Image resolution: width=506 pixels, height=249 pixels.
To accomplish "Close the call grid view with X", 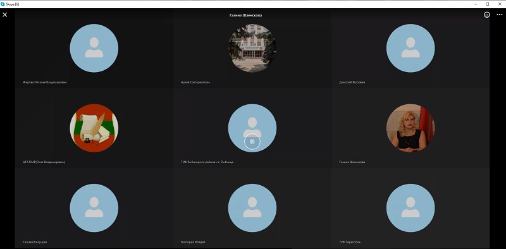I will coord(5,15).
